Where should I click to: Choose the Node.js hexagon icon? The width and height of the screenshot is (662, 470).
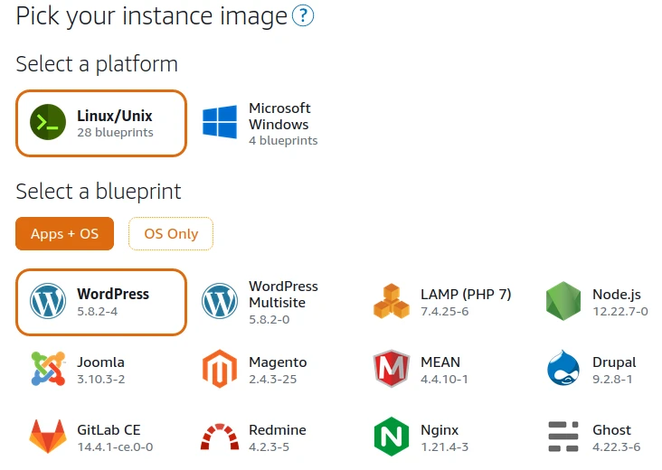click(x=563, y=302)
